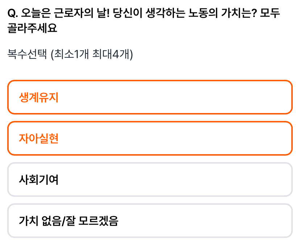Tap the unselected gray-bordered 사회기여 card
300x247 pixels.
point(150,179)
